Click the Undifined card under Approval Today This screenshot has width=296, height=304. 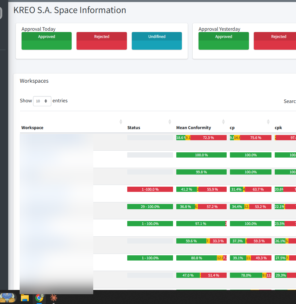[157, 41]
